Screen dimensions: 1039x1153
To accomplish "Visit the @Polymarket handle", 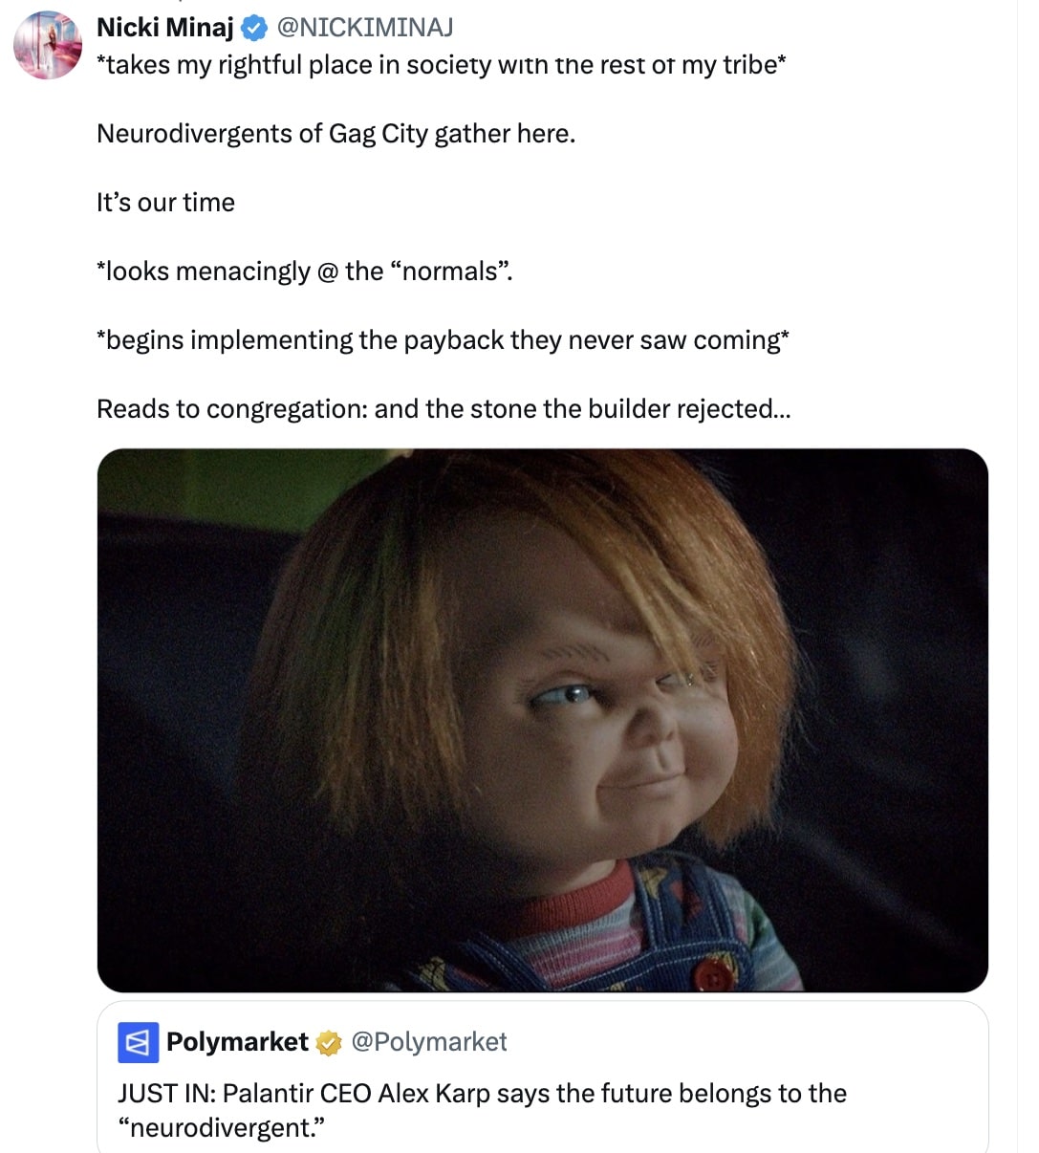I will coord(429,1042).
